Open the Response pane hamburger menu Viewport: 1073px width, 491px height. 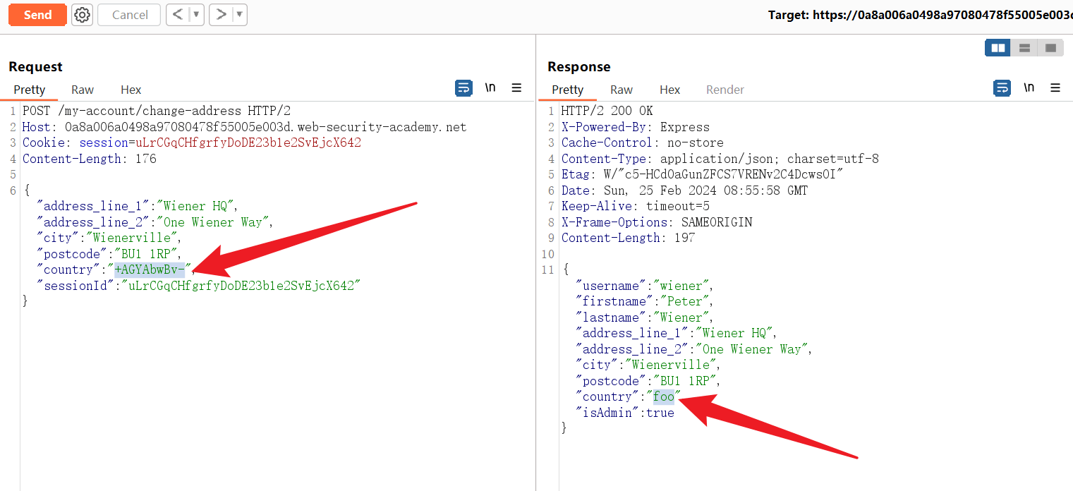click(1055, 88)
